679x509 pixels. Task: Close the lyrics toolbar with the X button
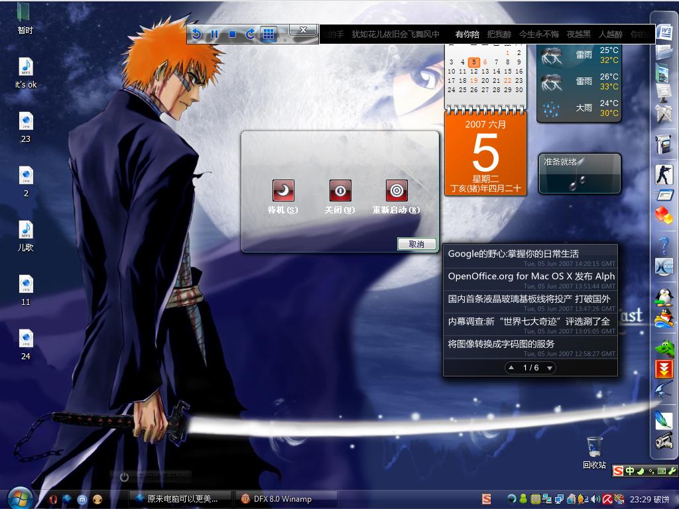coord(303,30)
